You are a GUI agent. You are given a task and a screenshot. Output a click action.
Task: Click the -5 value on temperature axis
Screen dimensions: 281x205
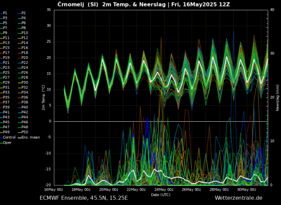click(x=49, y=137)
